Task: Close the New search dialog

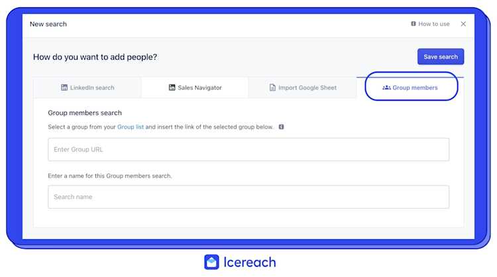Action: coord(463,24)
